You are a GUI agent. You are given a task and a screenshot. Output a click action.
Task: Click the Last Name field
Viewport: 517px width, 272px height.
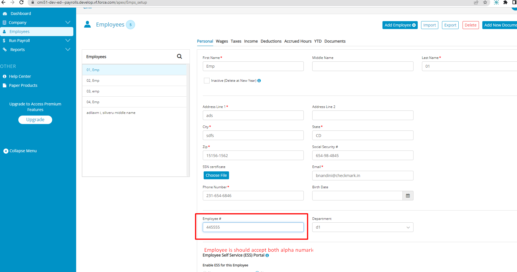click(469, 66)
